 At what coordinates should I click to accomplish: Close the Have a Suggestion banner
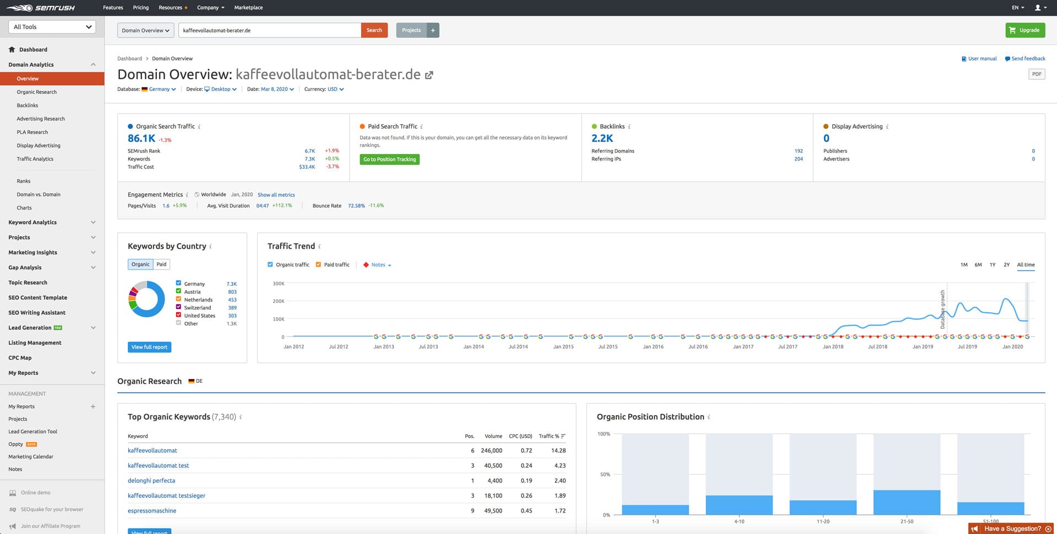click(x=1048, y=529)
